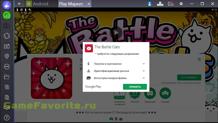Open the user account icon
218x123 pixels.
click(x=149, y=4)
